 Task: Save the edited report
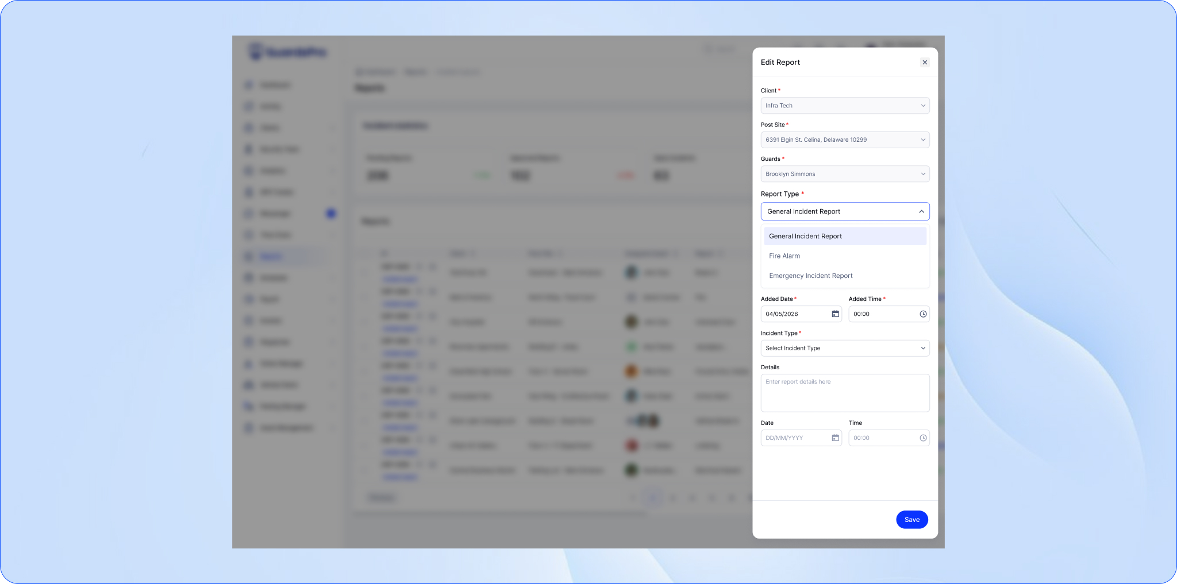912,520
